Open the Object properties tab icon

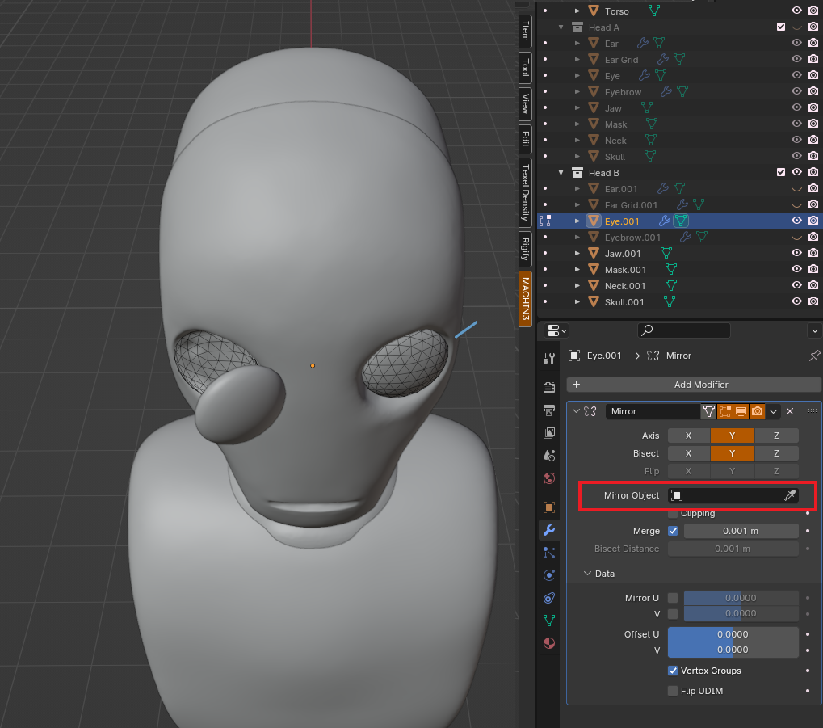[x=549, y=507]
